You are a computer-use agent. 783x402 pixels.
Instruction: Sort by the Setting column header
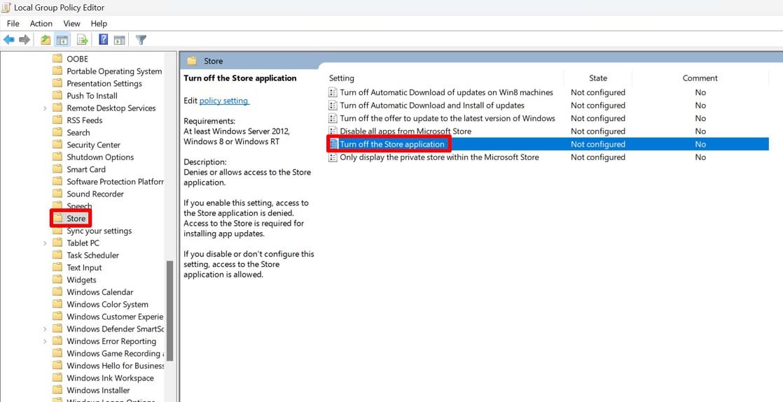pos(342,78)
